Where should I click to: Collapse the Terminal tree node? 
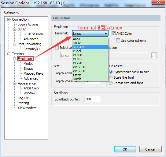click(x=9, y=54)
